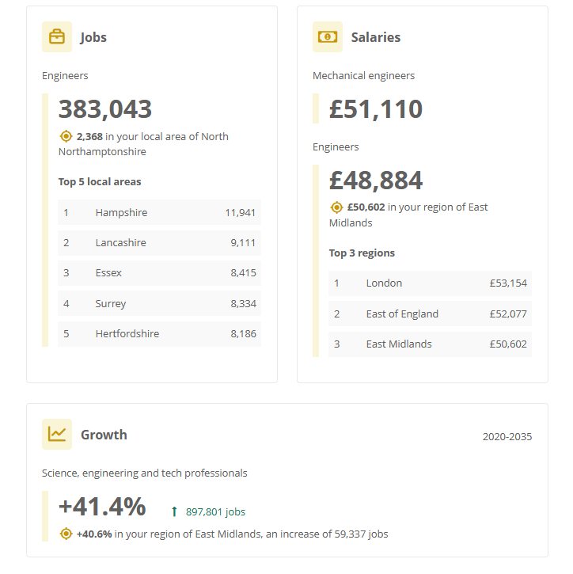This screenshot has width=573, height=574.
Task: Click location target icon beside £50,602
Action: click(337, 207)
